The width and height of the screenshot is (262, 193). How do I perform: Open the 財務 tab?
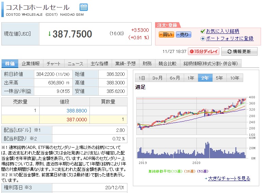coord(147,64)
